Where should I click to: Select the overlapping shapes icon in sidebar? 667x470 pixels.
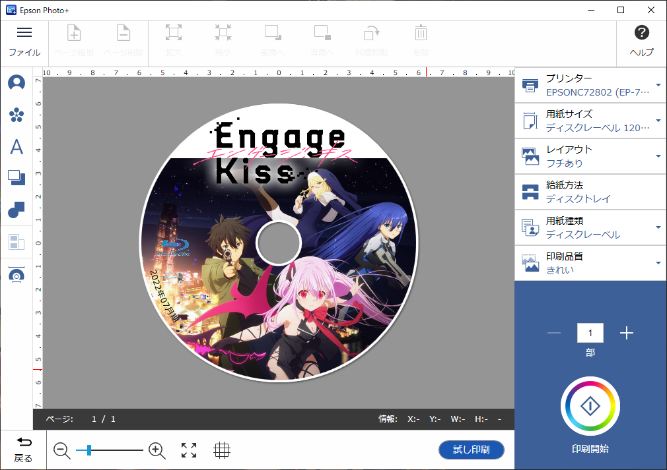point(17,210)
